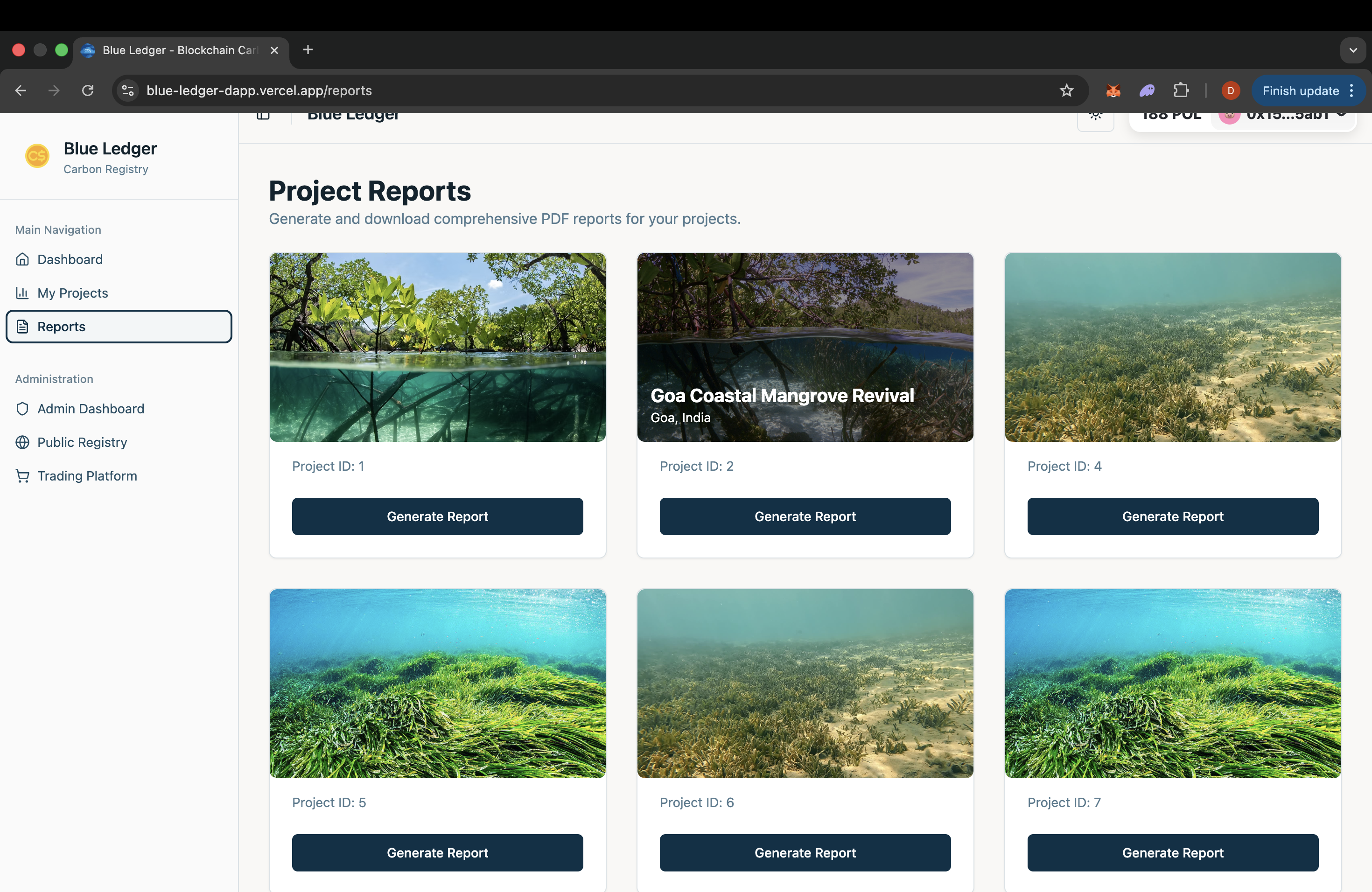Screen dimensions: 1372x892
Task: Toggle the sidebar panel button
Action: pyautogui.click(x=264, y=116)
